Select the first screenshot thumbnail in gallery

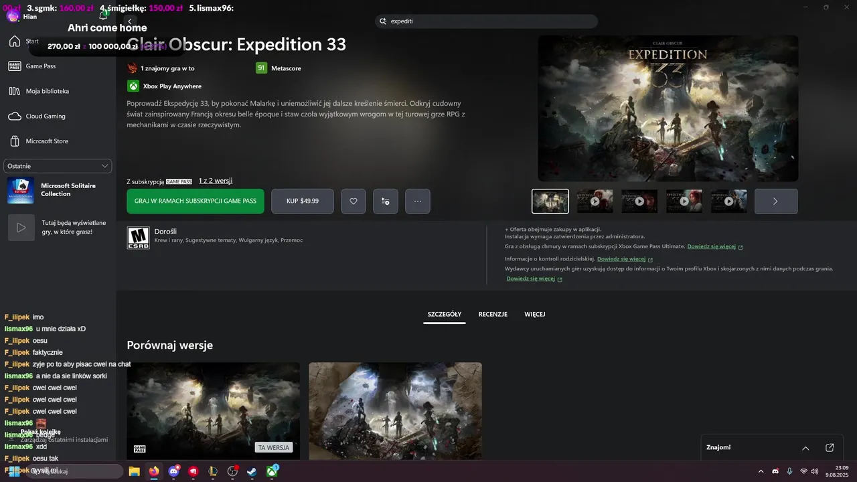pos(550,201)
